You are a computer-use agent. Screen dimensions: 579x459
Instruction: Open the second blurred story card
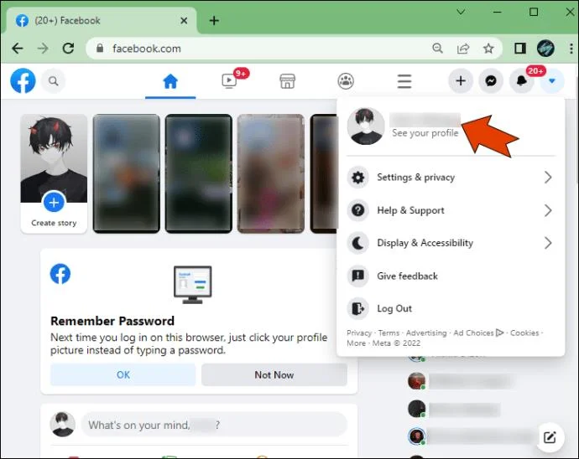coord(199,173)
